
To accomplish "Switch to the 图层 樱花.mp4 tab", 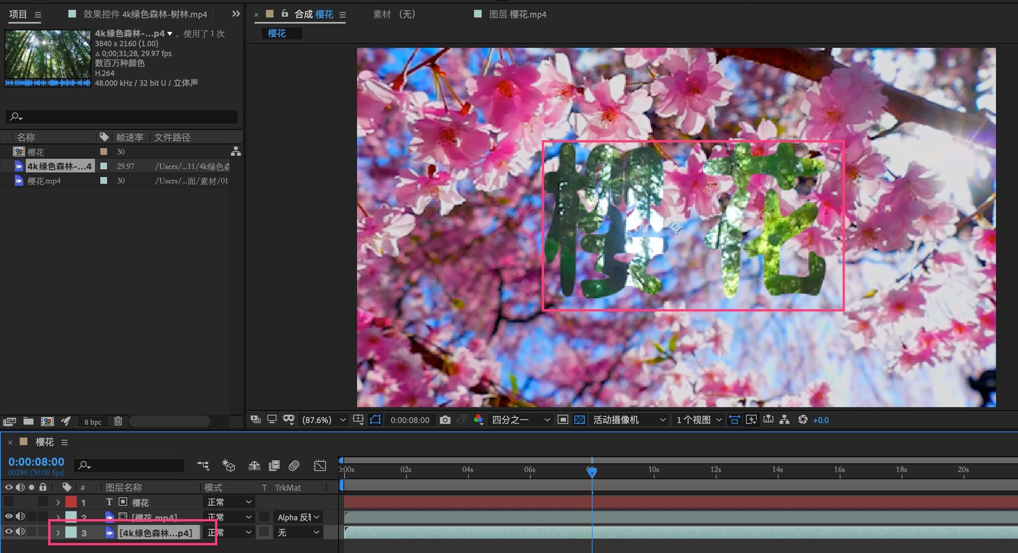I will (517, 15).
